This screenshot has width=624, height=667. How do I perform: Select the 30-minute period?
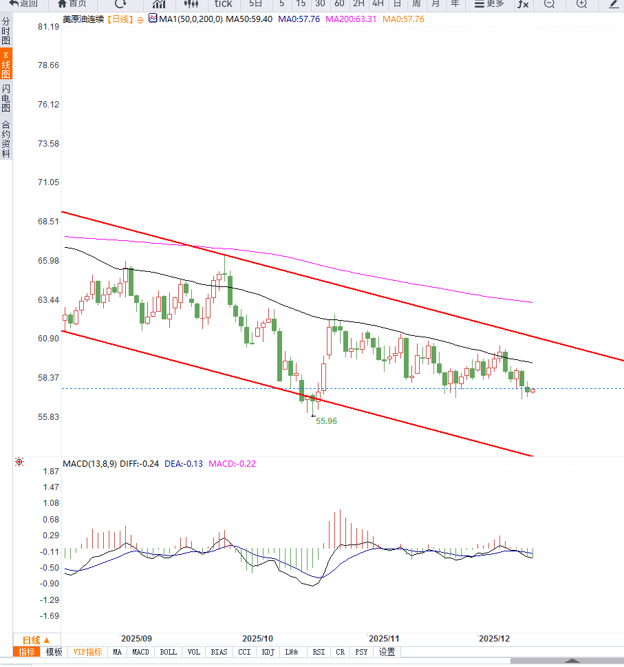pos(320,4)
